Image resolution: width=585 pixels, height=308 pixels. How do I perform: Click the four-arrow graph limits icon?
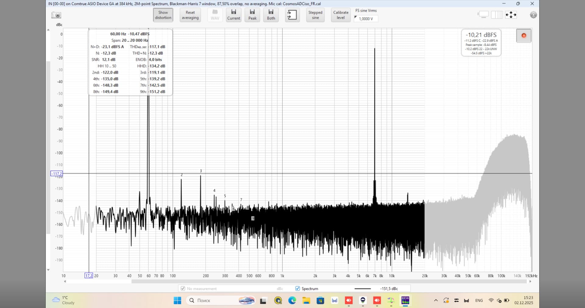click(x=511, y=15)
